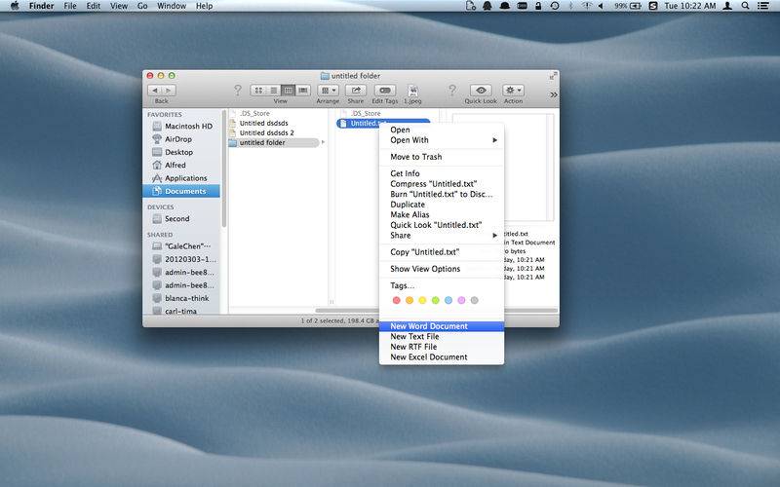Open Spotlight search in menu bar
The height and width of the screenshot is (487, 780).
pyautogui.click(x=745, y=6)
